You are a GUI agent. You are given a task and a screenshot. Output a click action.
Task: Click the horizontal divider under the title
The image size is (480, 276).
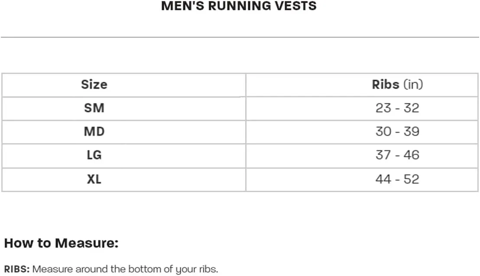click(x=240, y=37)
